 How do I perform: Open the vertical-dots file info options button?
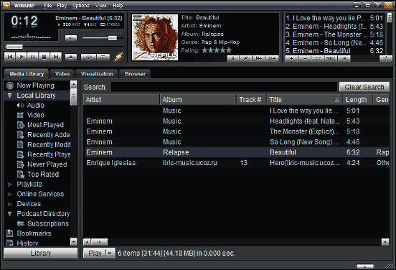click(233, 58)
